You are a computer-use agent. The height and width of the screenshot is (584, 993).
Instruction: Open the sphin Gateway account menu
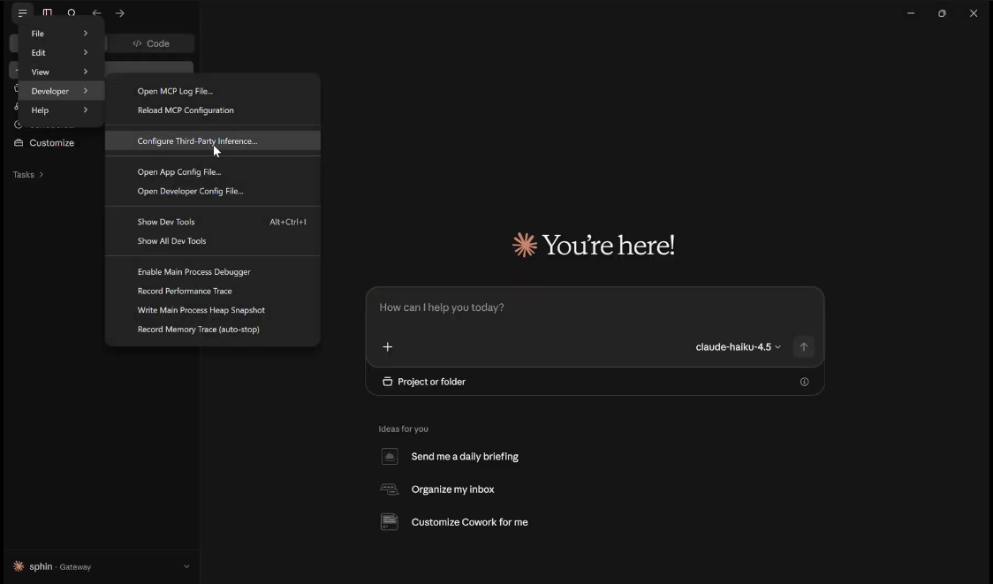pos(102,566)
